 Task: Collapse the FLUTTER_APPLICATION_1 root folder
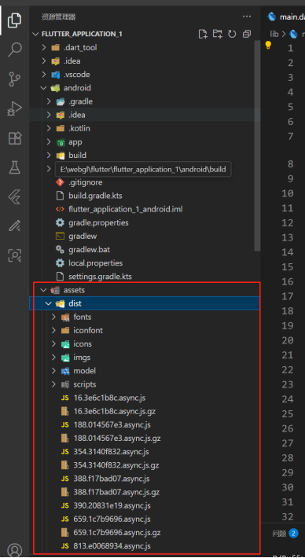click(x=35, y=34)
